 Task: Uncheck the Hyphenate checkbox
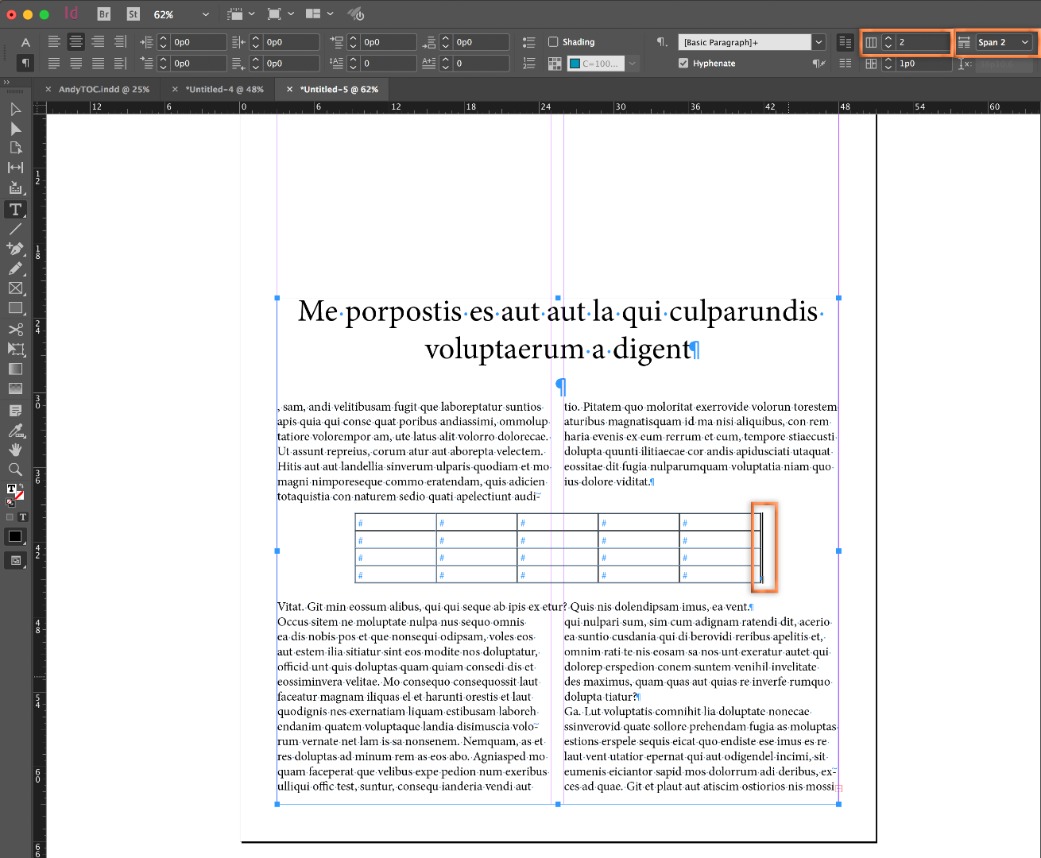683,64
